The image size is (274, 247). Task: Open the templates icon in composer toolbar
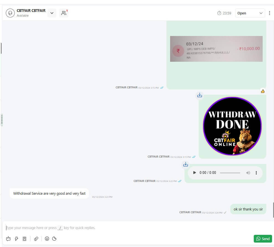(x=24, y=239)
